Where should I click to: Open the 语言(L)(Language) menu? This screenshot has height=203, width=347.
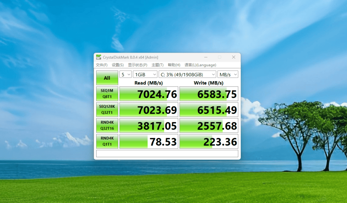coord(200,65)
